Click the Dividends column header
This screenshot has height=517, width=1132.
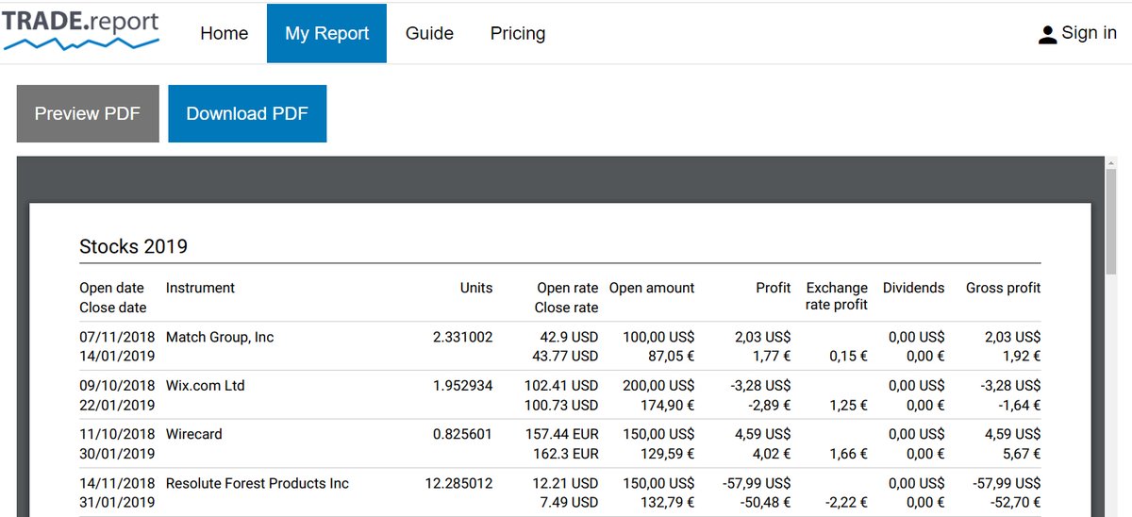coord(913,288)
